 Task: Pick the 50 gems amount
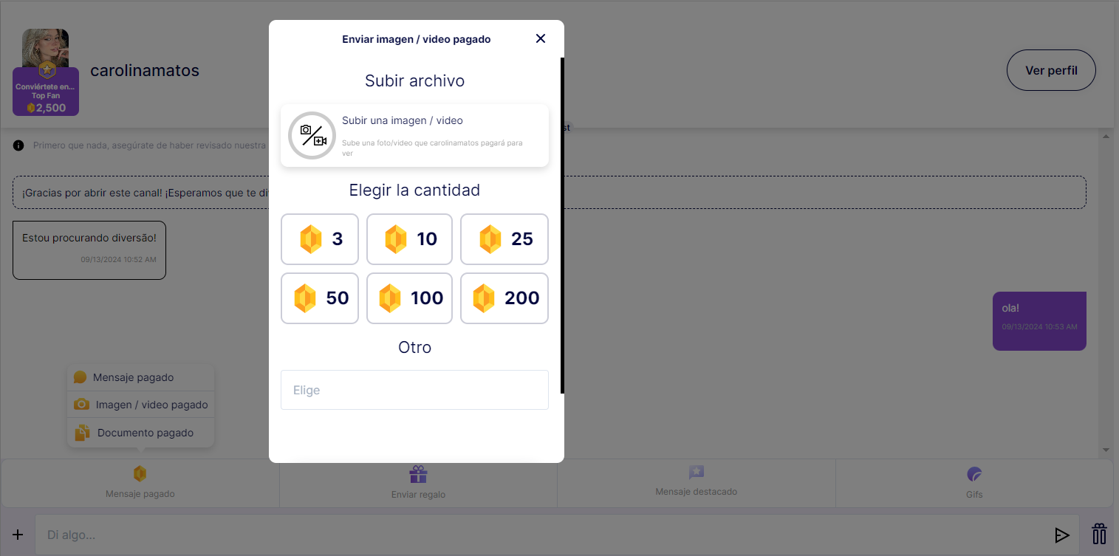click(320, 298)
